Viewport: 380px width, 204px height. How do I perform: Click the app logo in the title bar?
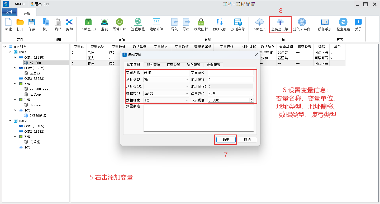6,4
